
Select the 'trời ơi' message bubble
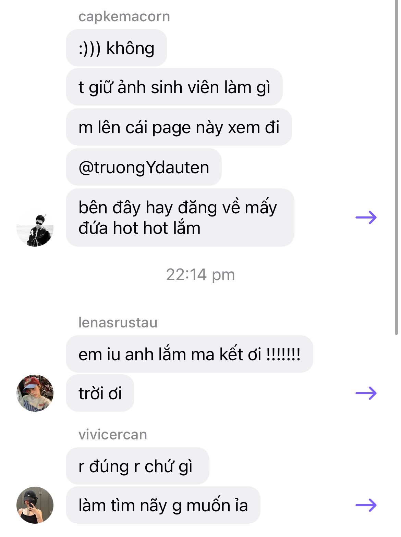[x=100, y=393]
